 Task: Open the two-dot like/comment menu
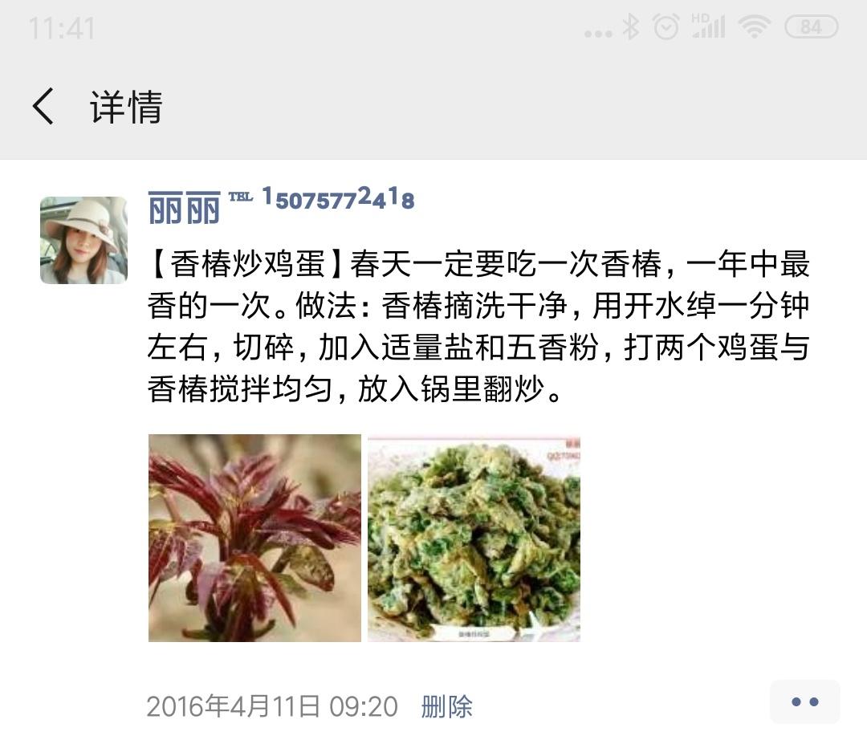click(x=805, y=702)
